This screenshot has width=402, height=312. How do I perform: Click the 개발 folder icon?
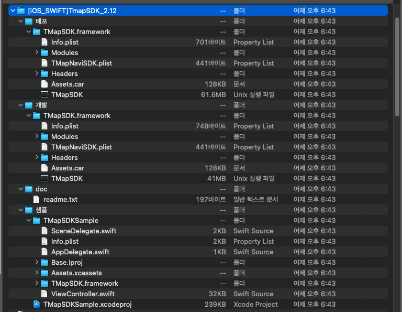(29, 105)
